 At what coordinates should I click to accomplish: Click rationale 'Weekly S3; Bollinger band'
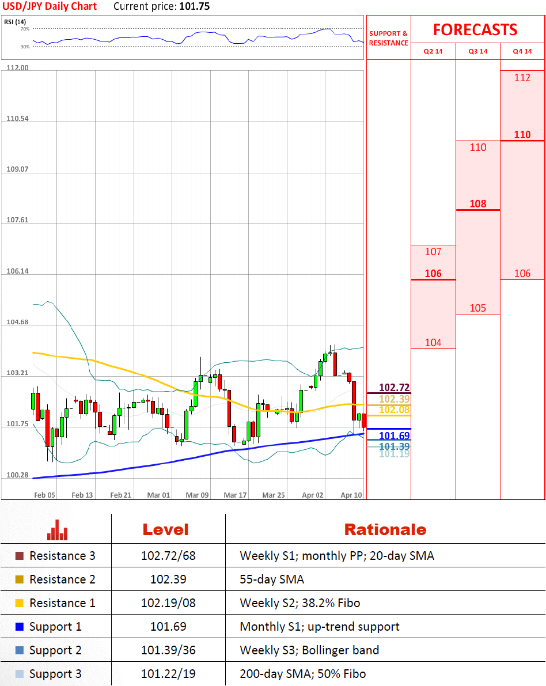click(309, 650)
